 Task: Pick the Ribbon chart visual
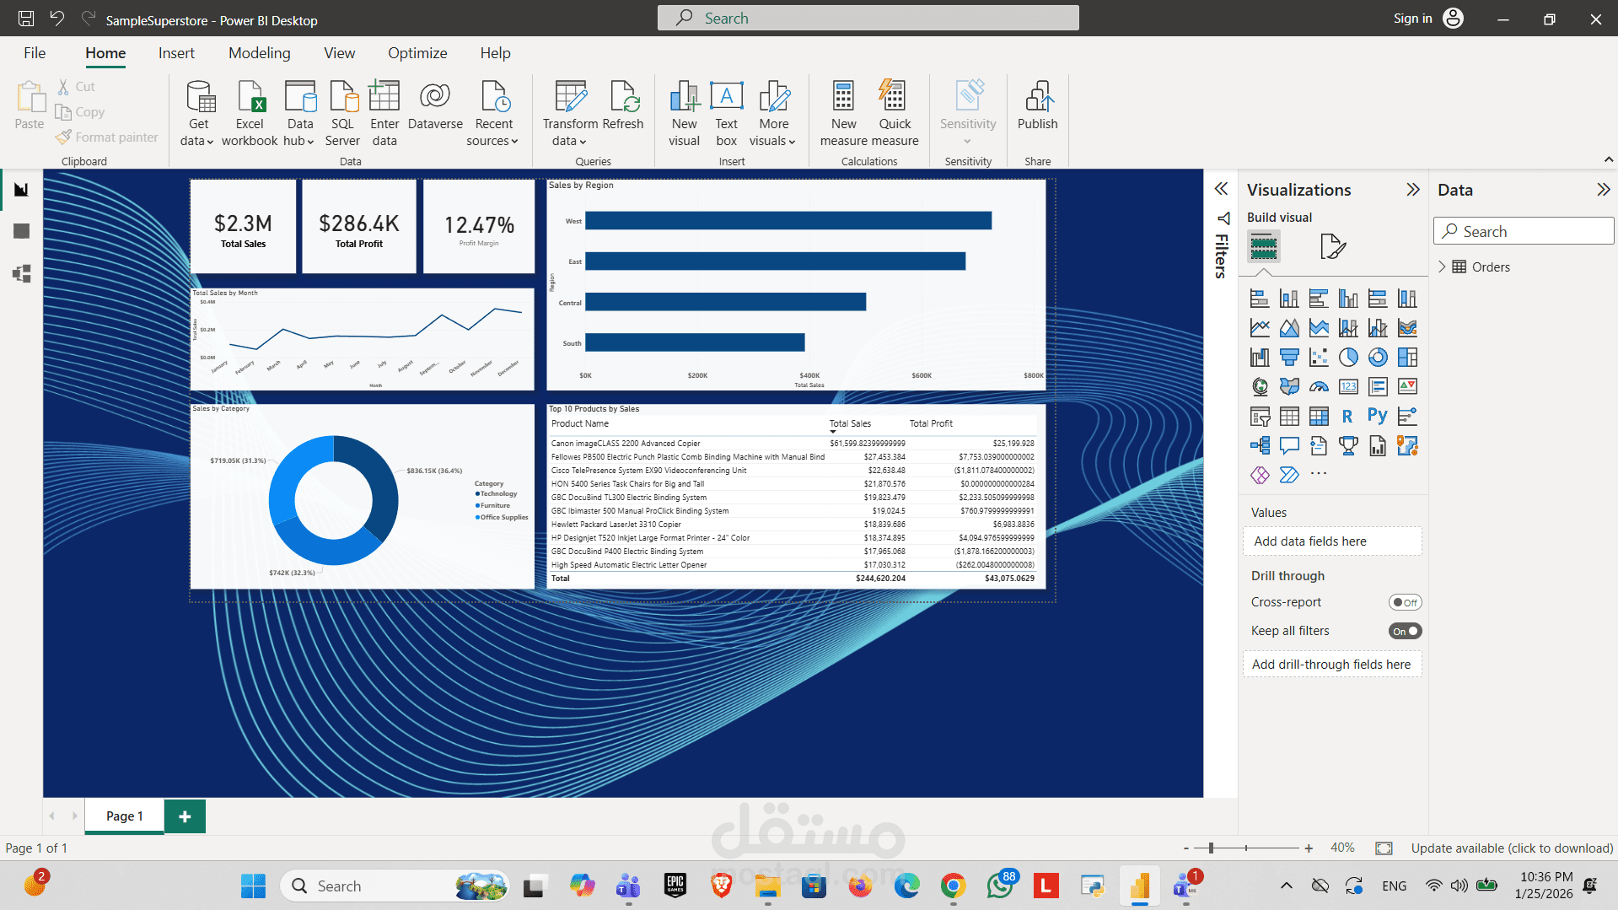1407,328
